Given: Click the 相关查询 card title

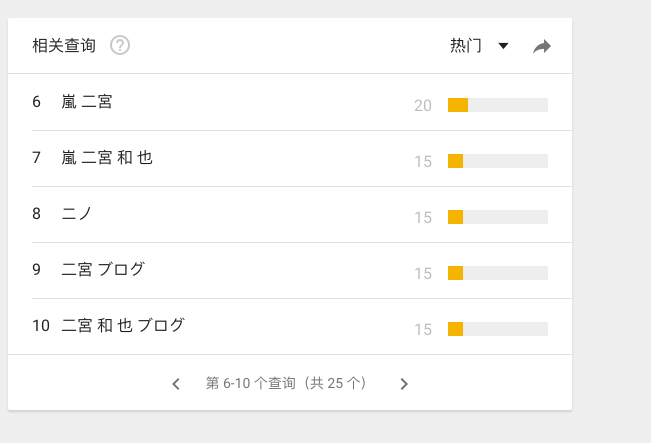Looking at the screenshot, I should (x=63, y=45).
